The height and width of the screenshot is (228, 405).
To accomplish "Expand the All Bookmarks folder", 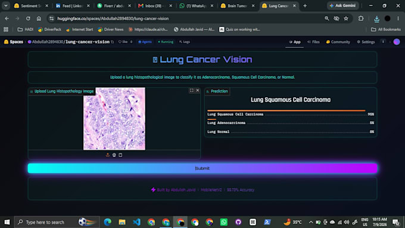I will (x=386, y=29).
